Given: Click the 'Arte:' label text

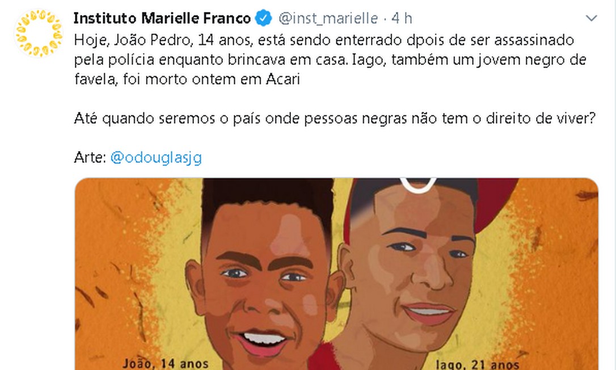Looking at the screenshot, I should (x=90, y=158).
